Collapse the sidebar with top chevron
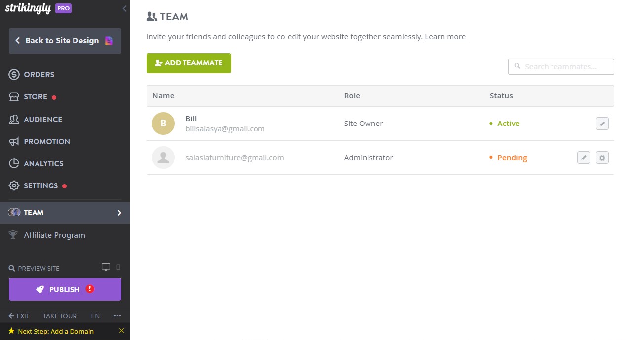The image size is (626, 340). pyautogui.click(x=124, y=8)
